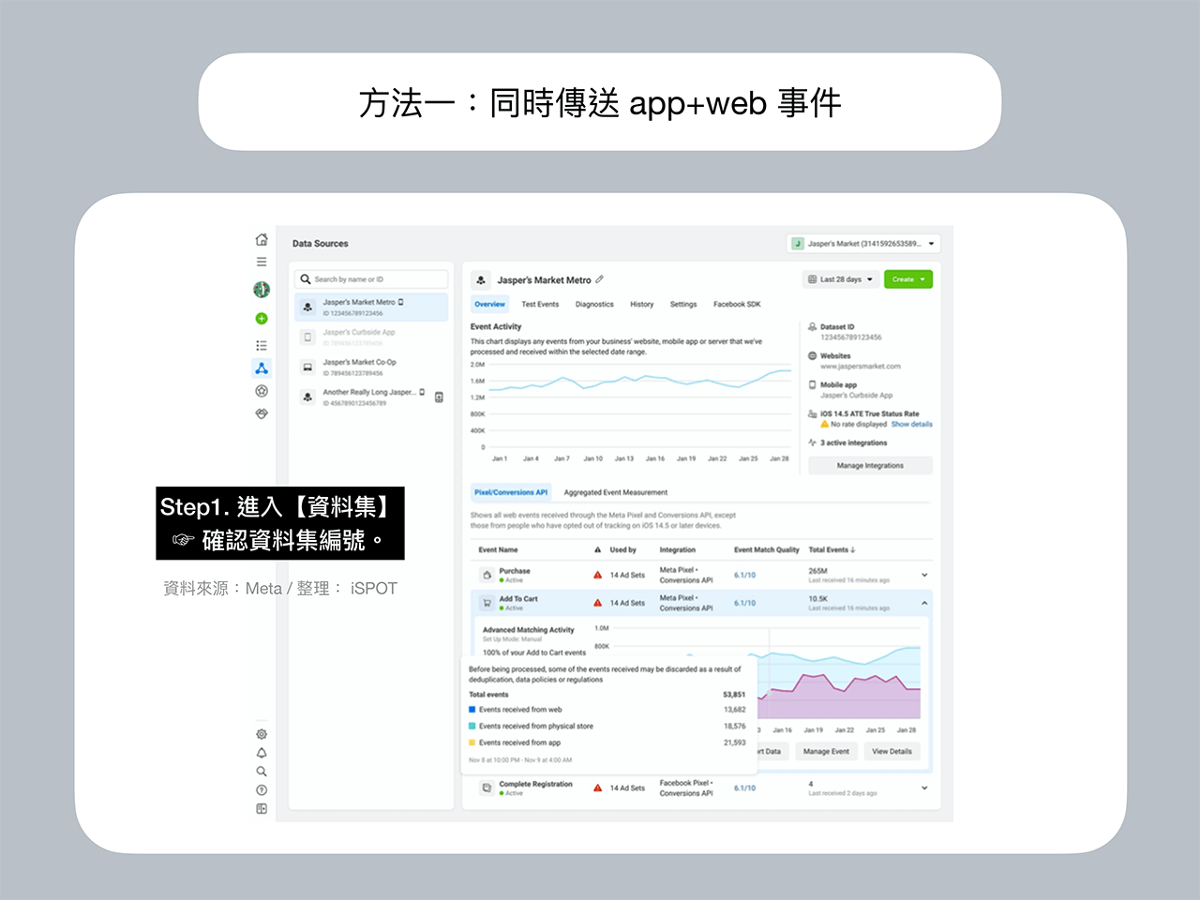This screenshot has height=900, width=1200.
Task: Select Jasper's Market Metro data source
Action: pos(371,307)
